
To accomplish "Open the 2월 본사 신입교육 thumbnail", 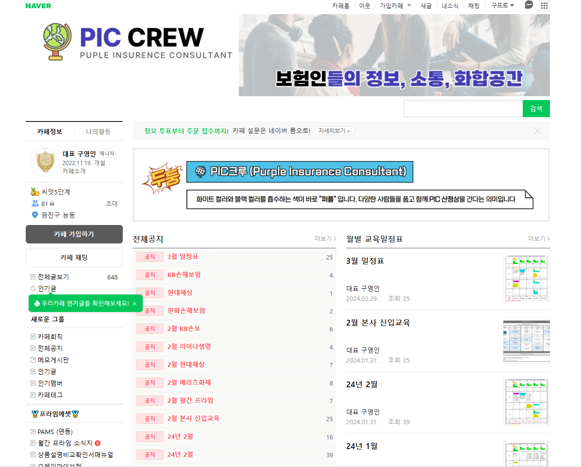I will click(x=527, y=341).
